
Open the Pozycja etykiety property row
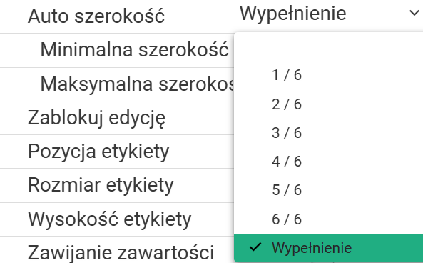point(116,152)
